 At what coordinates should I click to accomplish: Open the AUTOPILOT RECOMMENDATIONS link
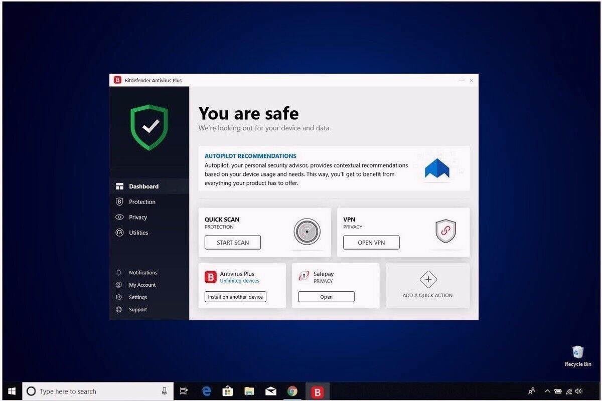250,156
